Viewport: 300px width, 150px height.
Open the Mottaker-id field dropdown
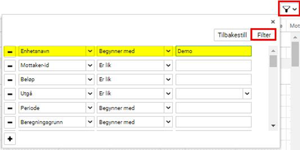tap(90, 66)
